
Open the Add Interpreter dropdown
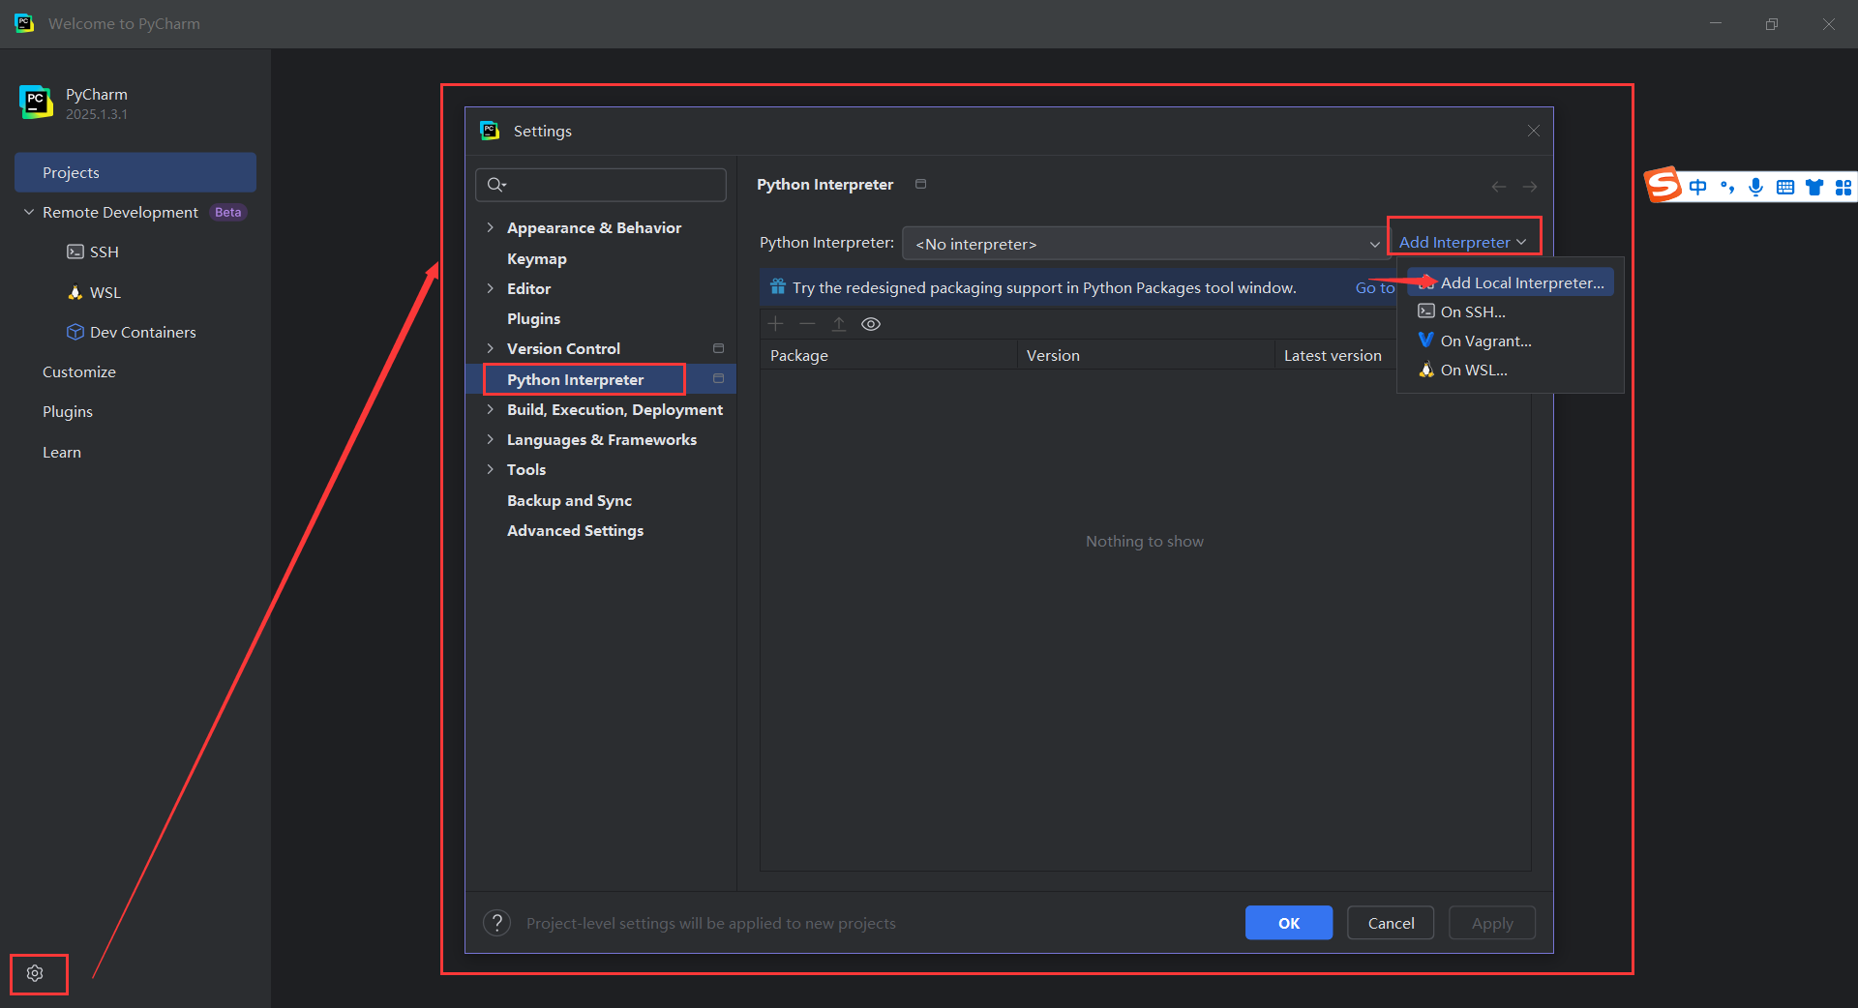[x=1463, y=242]
